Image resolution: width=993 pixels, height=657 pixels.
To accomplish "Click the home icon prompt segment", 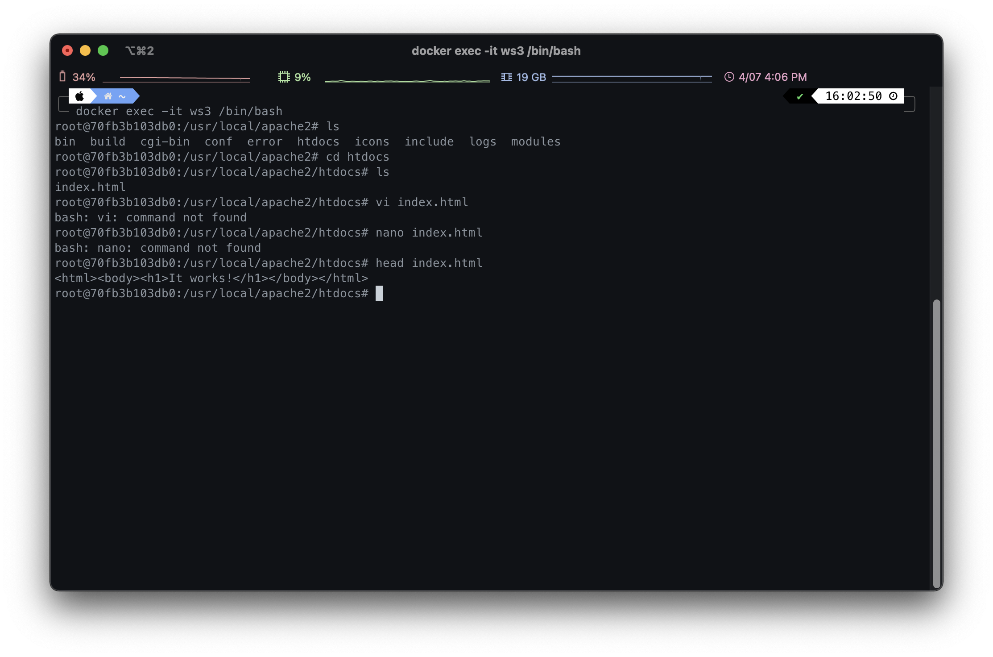I will [108, 96].
